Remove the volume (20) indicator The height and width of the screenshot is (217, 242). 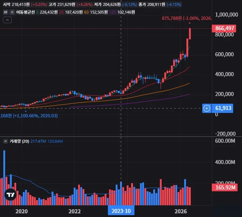pyautogui.click(x=6, y=141)
